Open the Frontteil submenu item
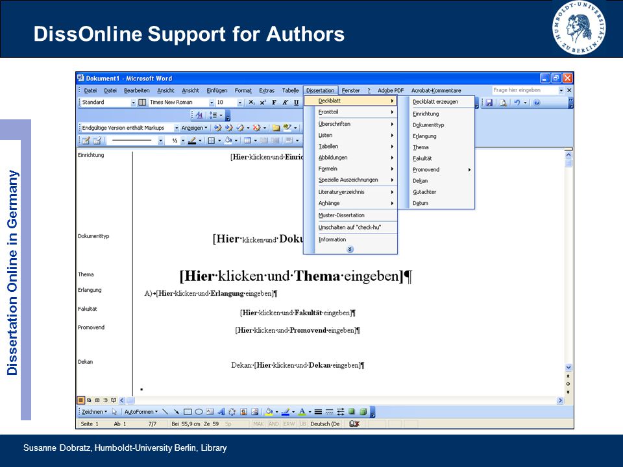623x467 pixels. (351, 112)
